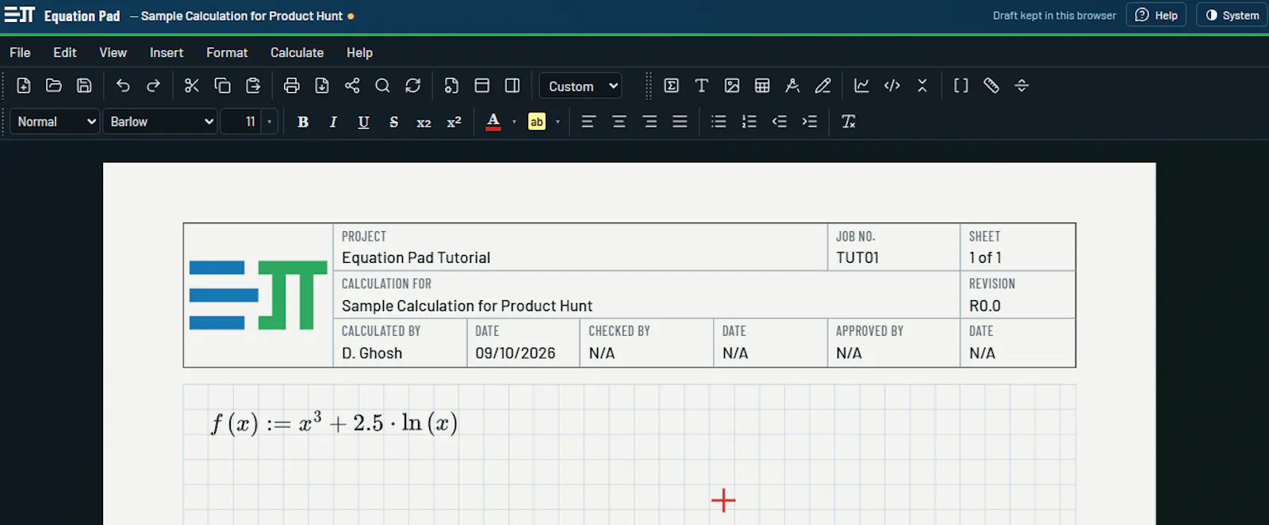The width and height of the screenshot is (1269, 525).
Task: Toggle underline formatting
Action: pos(363,121)
